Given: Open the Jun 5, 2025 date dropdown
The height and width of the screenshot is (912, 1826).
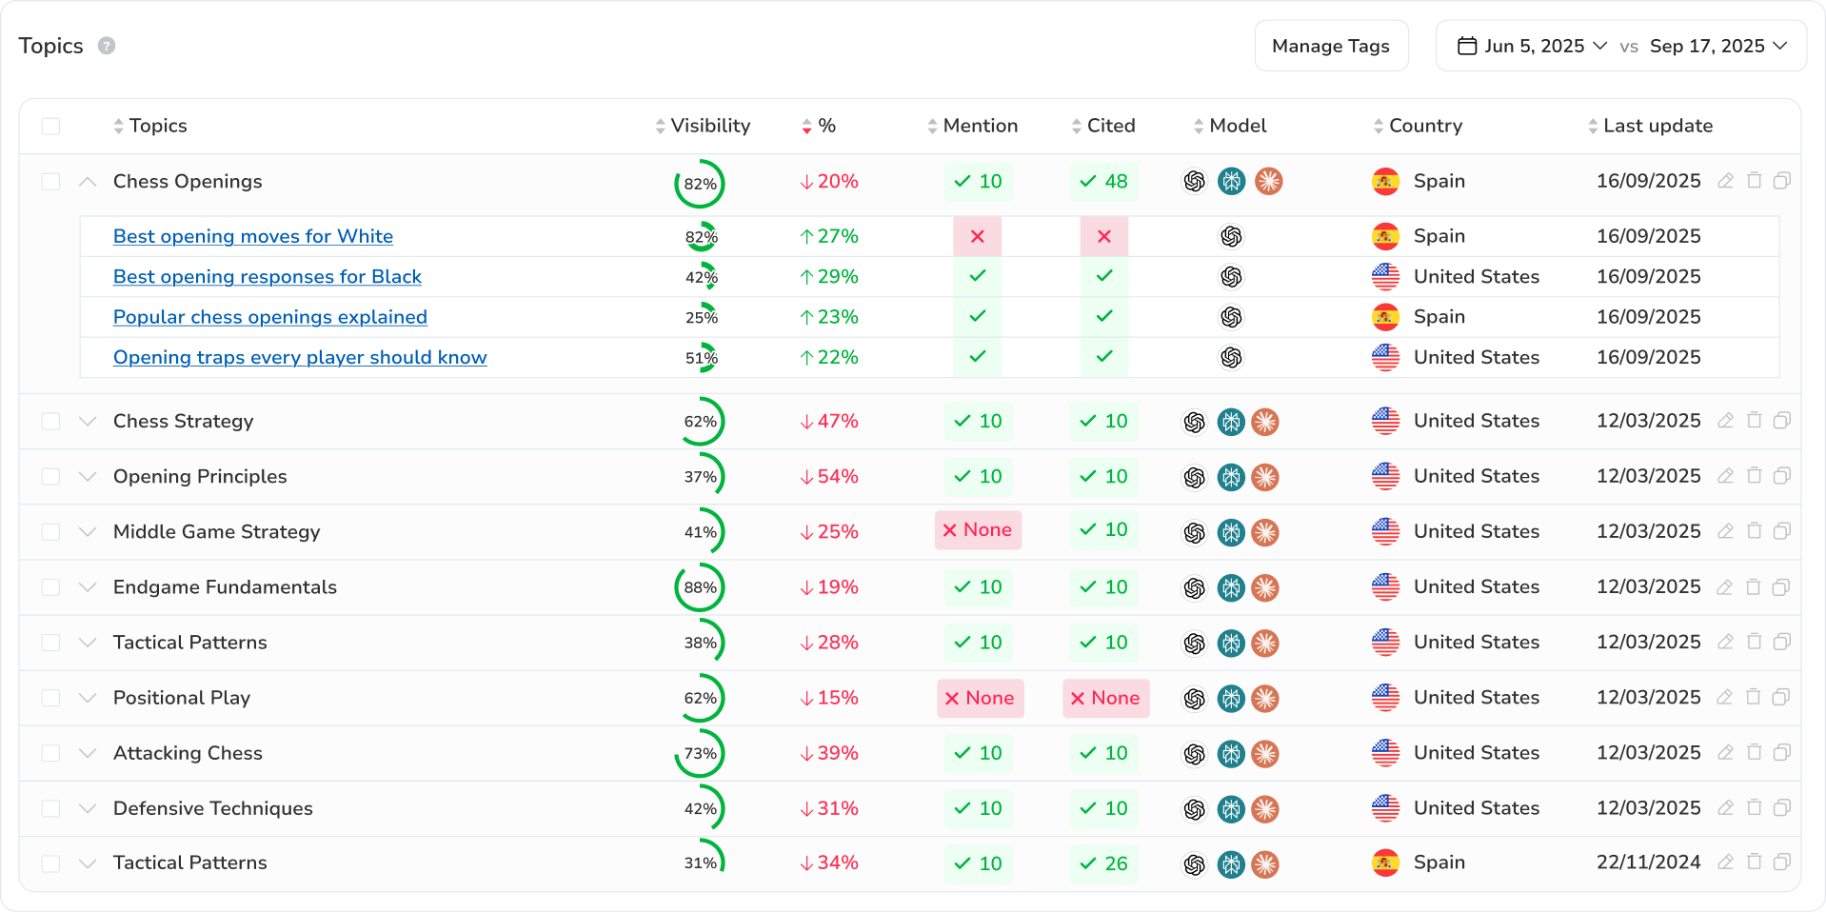Looking at the screenshot, I should [1534, 46].
